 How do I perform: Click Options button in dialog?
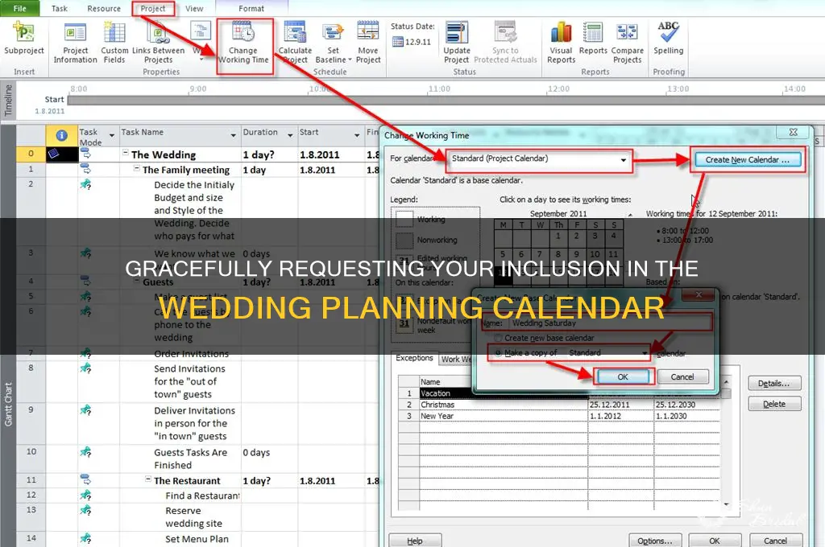pyautogui.click(x=654, y=541)
